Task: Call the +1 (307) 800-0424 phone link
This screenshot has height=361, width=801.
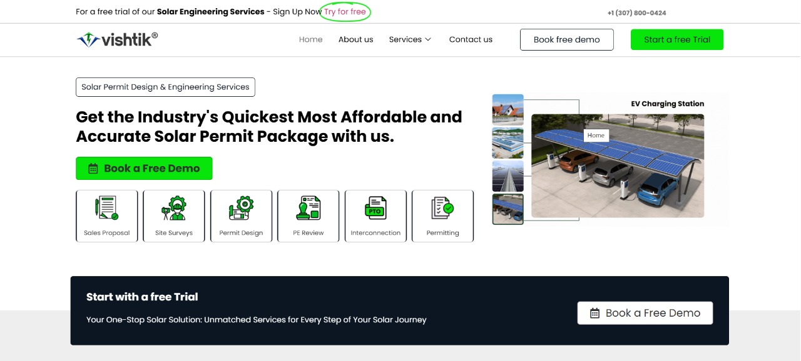Action: tap(636, 13)
